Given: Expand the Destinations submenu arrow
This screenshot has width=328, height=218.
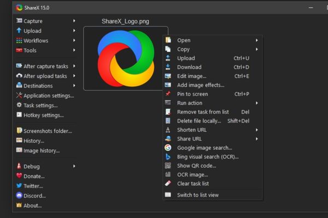Looking at the screenshot, I should (x=74, y=86).
